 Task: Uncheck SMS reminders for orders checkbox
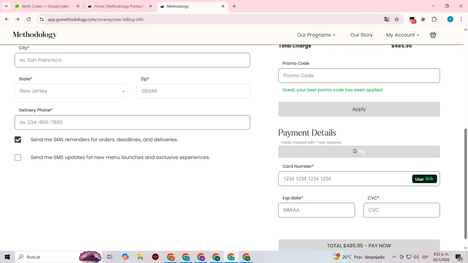tap(18, 140)
